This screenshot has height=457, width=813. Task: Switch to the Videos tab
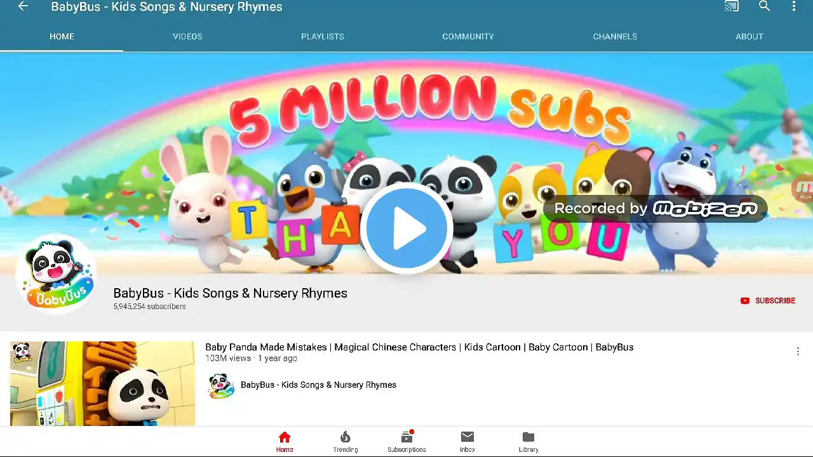pos(187,37)
